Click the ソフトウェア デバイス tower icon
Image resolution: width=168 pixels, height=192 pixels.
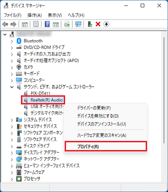click(19, 140)
